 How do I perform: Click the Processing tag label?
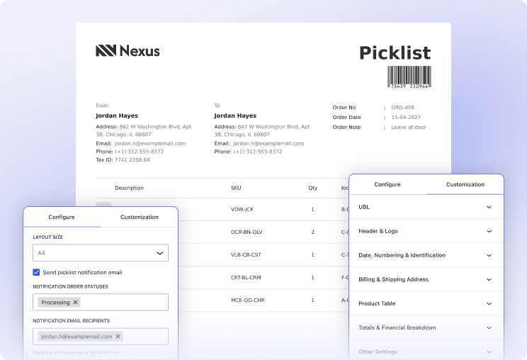[x=55, y=302]
